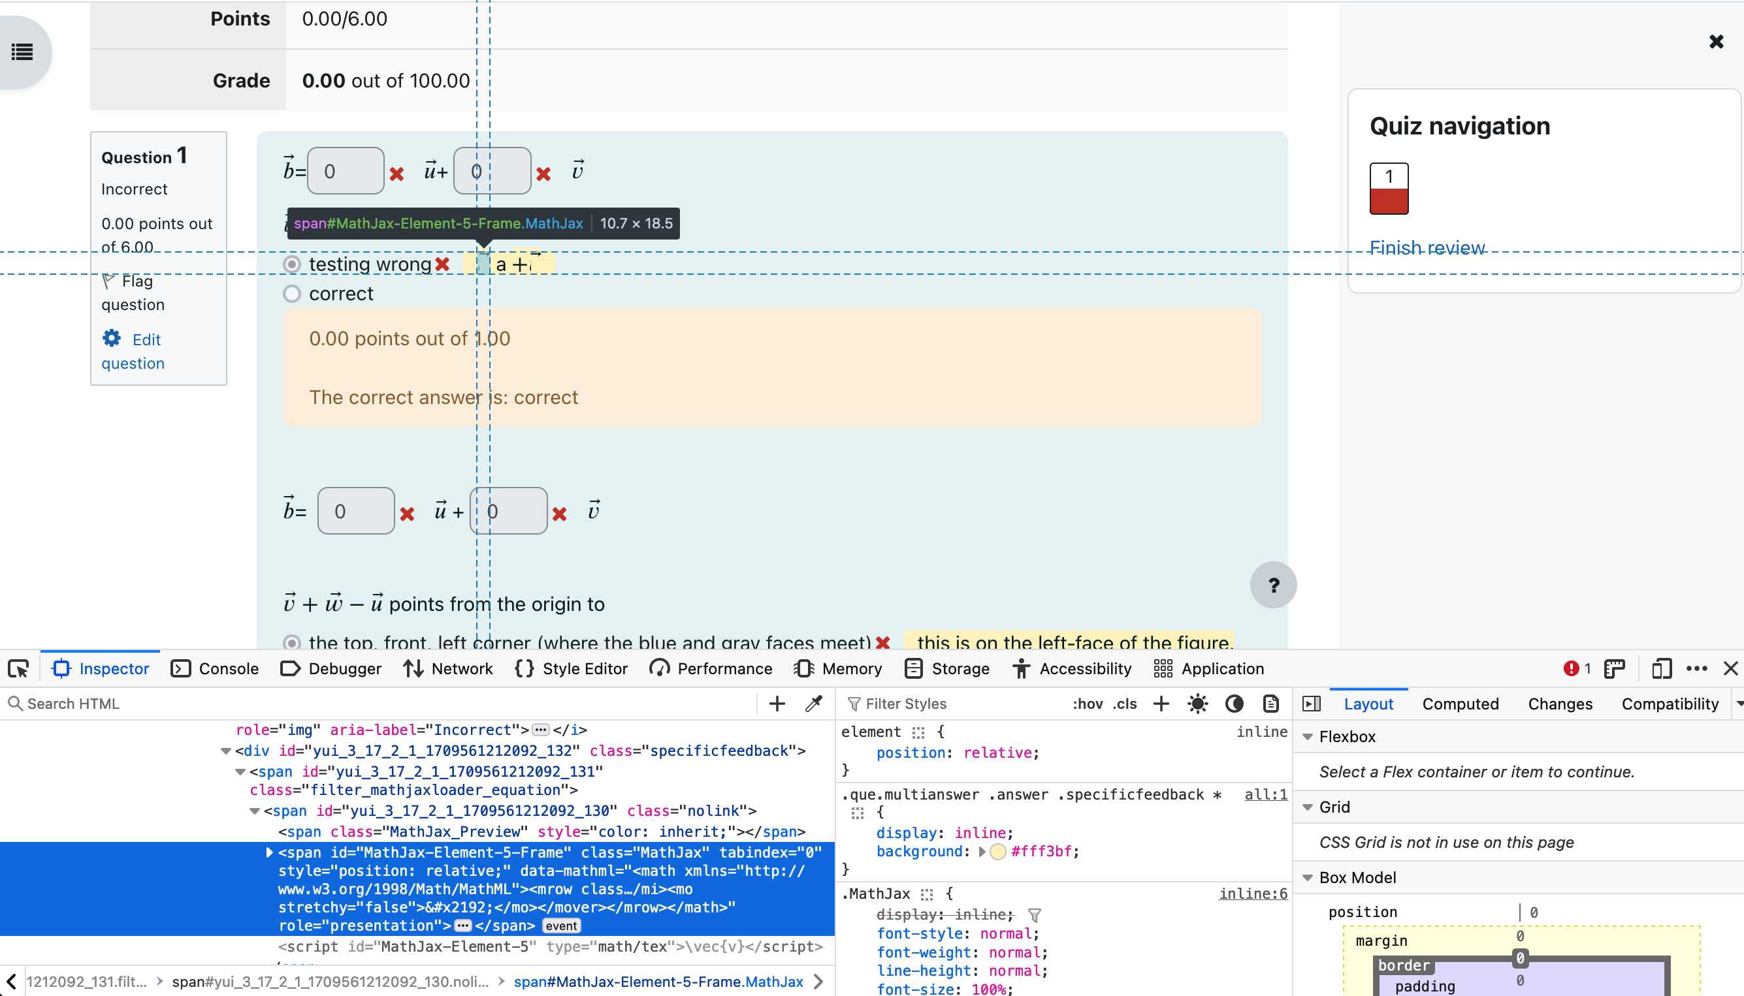Switch to the Changes tab
This screenshot has height=996, width=1744.
coord(1560,703)
